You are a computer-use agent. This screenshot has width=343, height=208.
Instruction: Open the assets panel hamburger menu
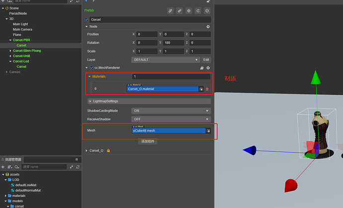[77, 159]
